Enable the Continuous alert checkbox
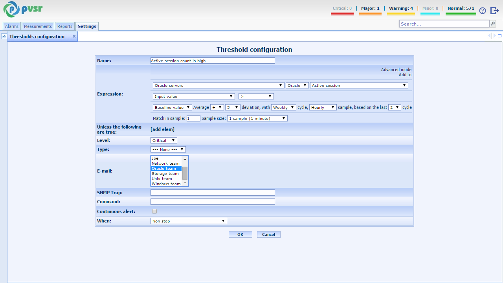503x283 pixels. tap(154, 211)
